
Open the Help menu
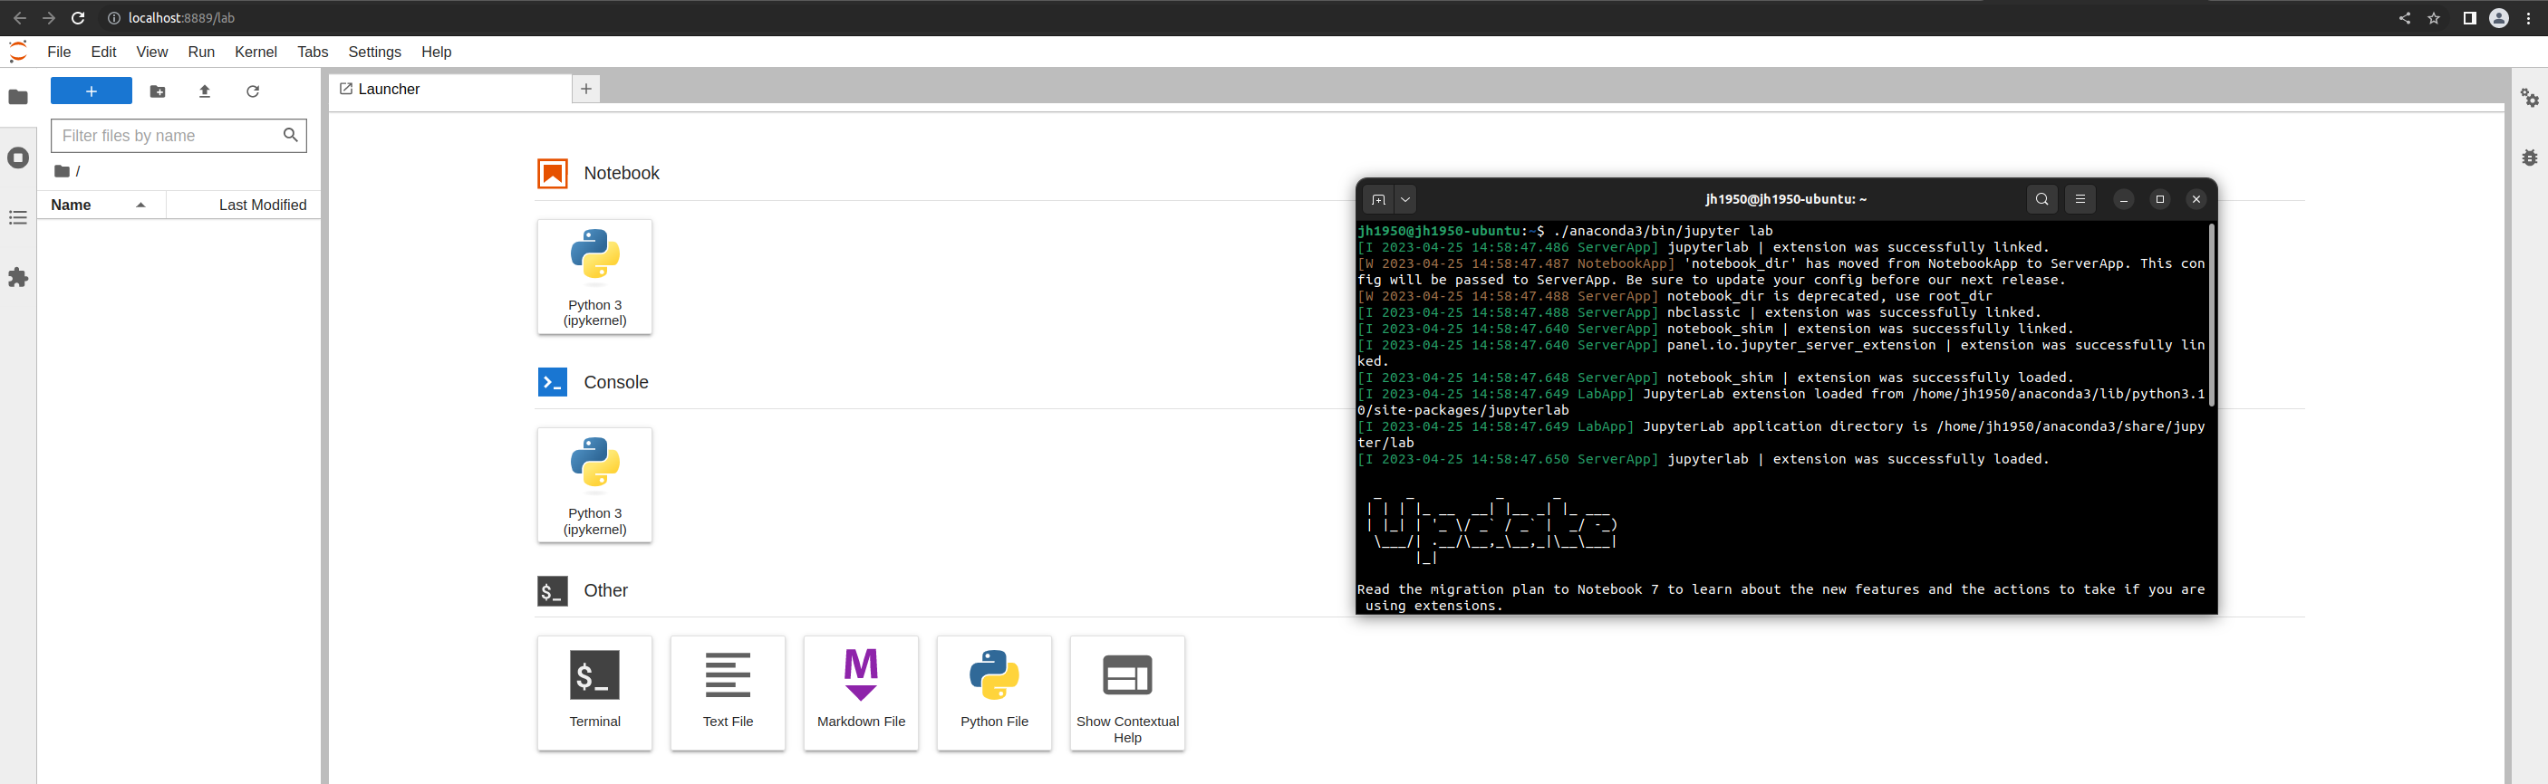(436, 53)
